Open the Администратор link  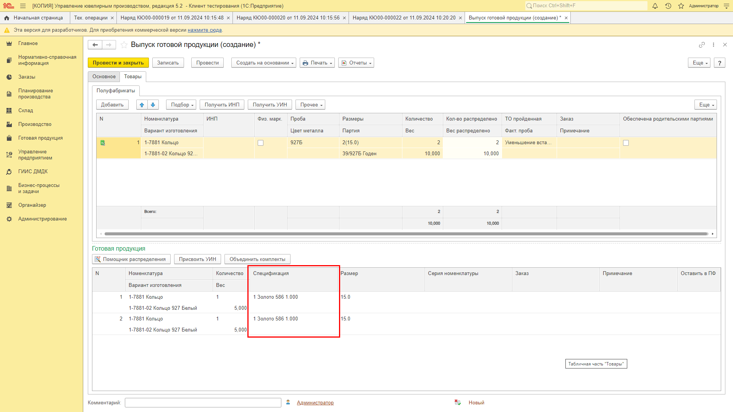(x=315, y=402)
